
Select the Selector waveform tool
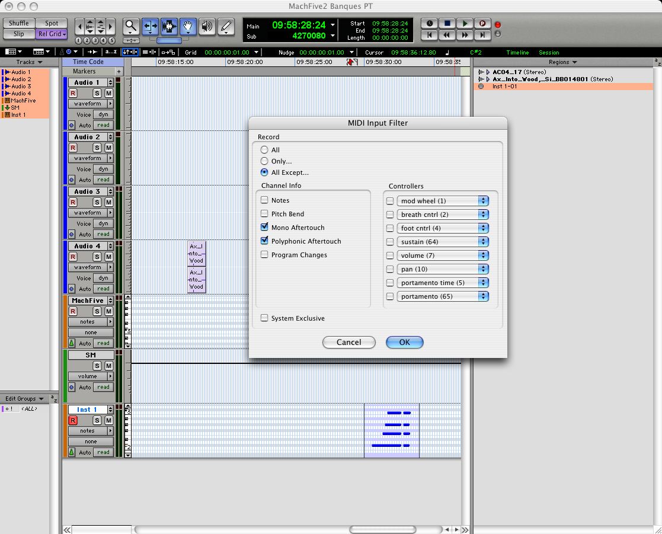point(169,26)
